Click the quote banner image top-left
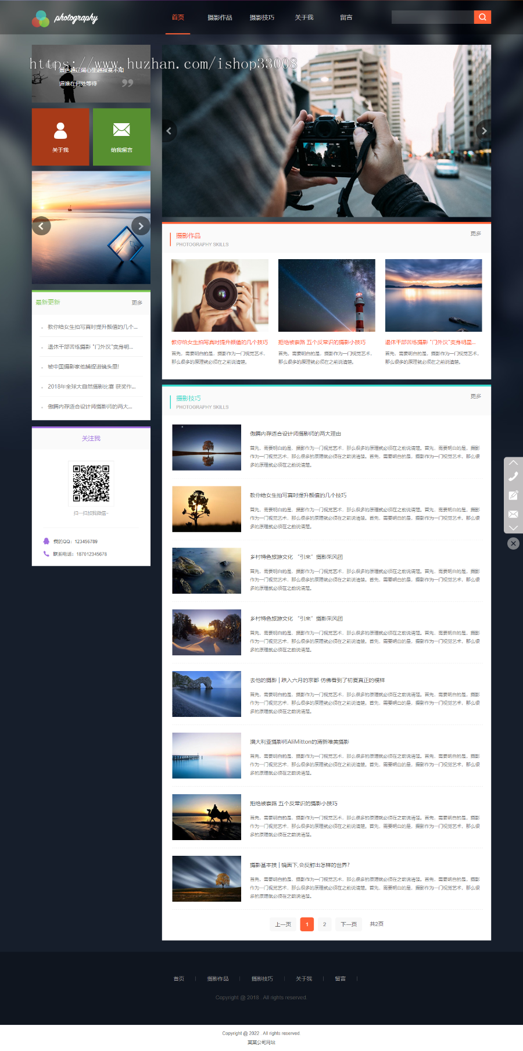This screenshot has width=523, height=1051. pyautogui.click(x=91, y=74)
